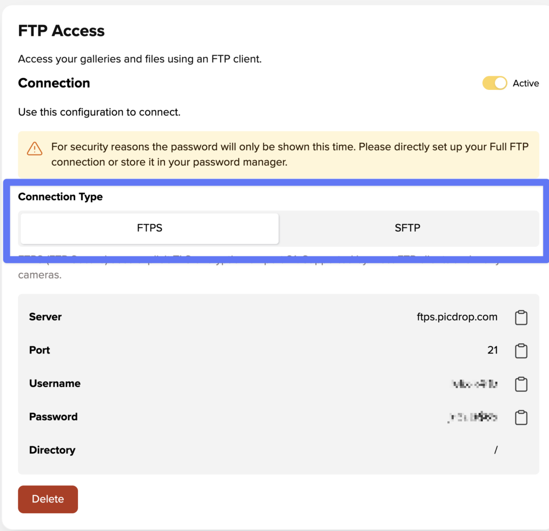Click the Connection Type label

point(60,197)
